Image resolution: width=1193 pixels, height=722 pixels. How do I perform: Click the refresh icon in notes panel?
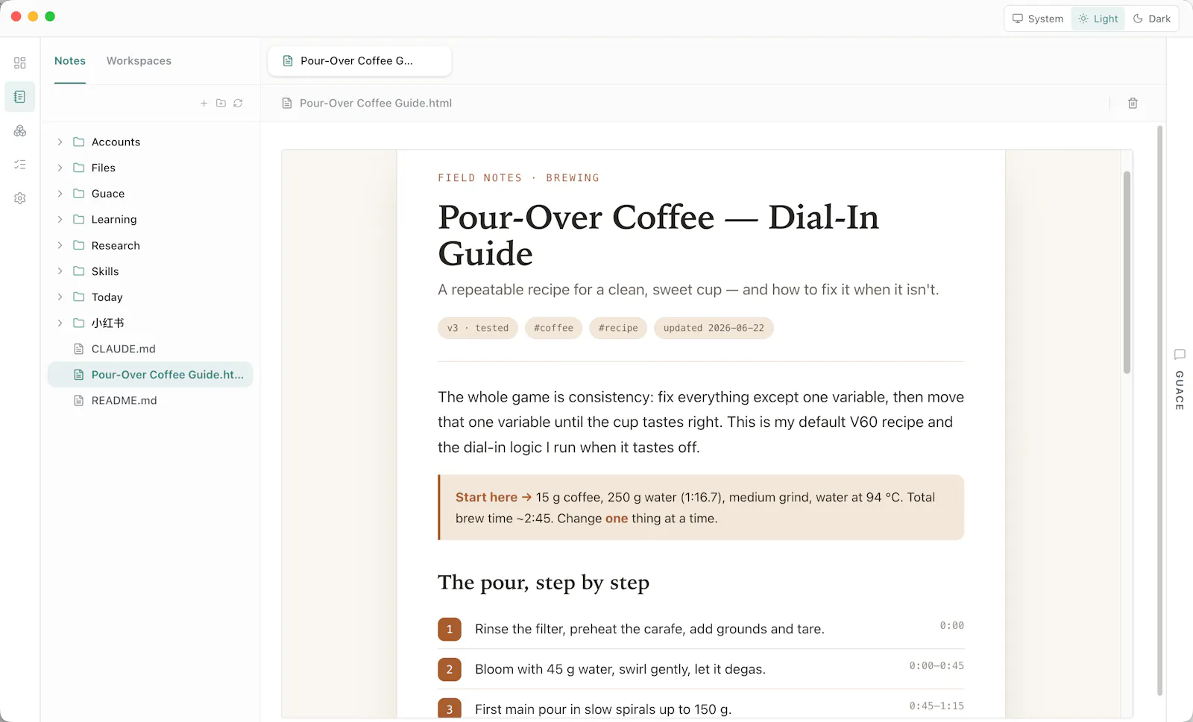point(238,103)
